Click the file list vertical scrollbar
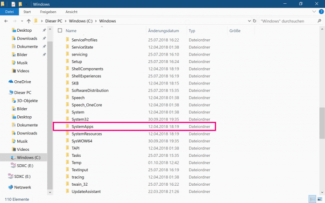Viewport: 325px width, 203px height. (x=322, y=124)
